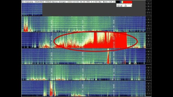Click the "OCT-04 06:00" time marker
The image size is (173, 97).
tap(52, 42)
